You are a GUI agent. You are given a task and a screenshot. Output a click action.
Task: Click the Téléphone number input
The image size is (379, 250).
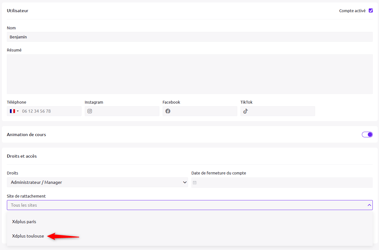pyautogui.click(x=50, y=111)
